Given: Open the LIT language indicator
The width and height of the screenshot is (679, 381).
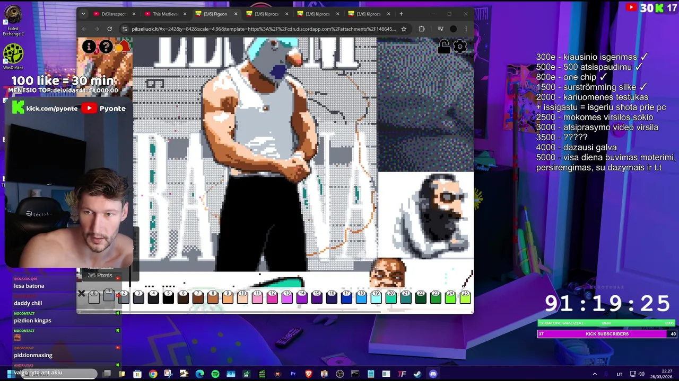Looking at the screenshot, I should pyautogui.click(x=619, y=374).
